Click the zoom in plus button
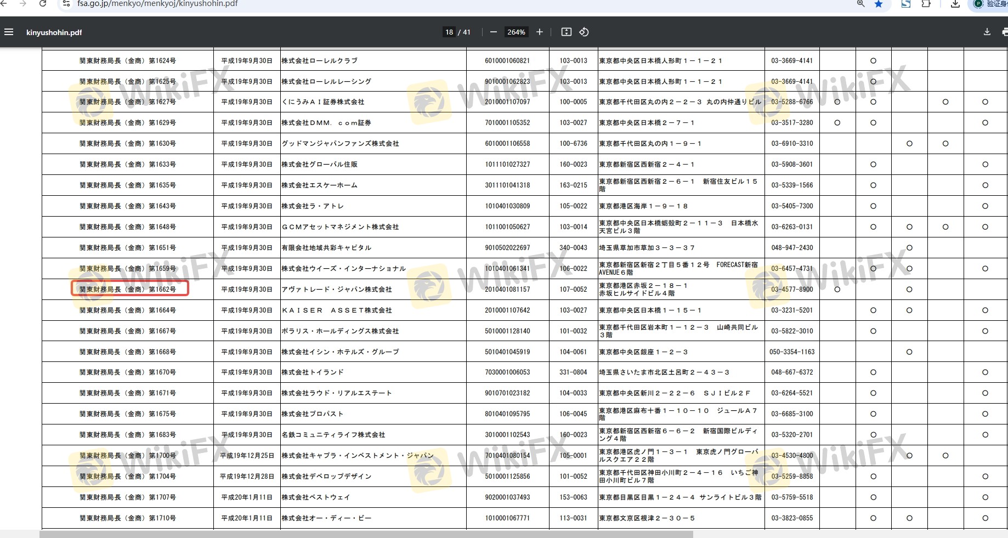 [x=540, y=32]
